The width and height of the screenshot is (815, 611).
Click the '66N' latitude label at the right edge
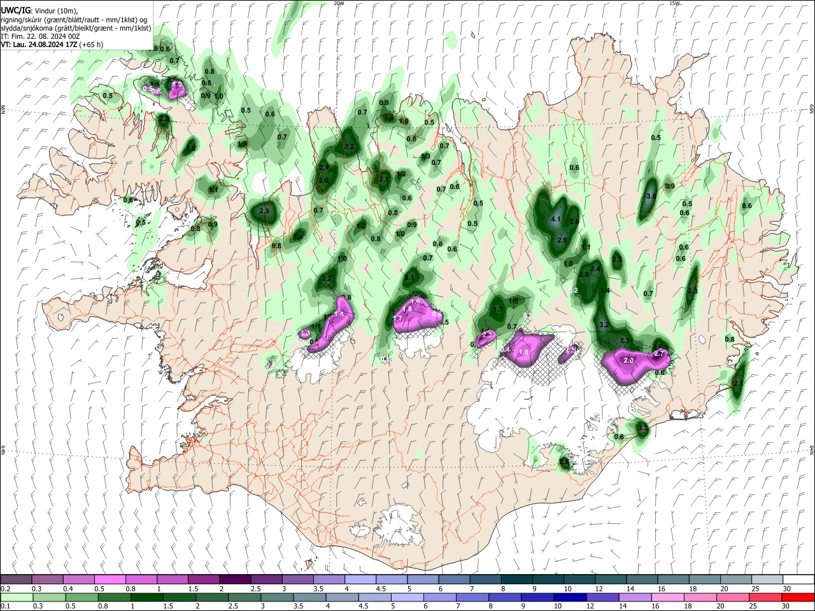(x=812, y=109)
